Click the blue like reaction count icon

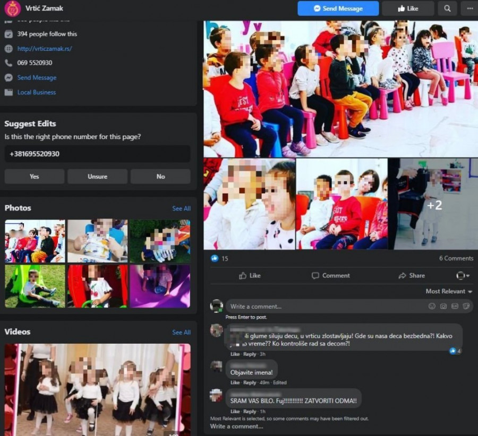pyautogui.click(x=215, y=258)
